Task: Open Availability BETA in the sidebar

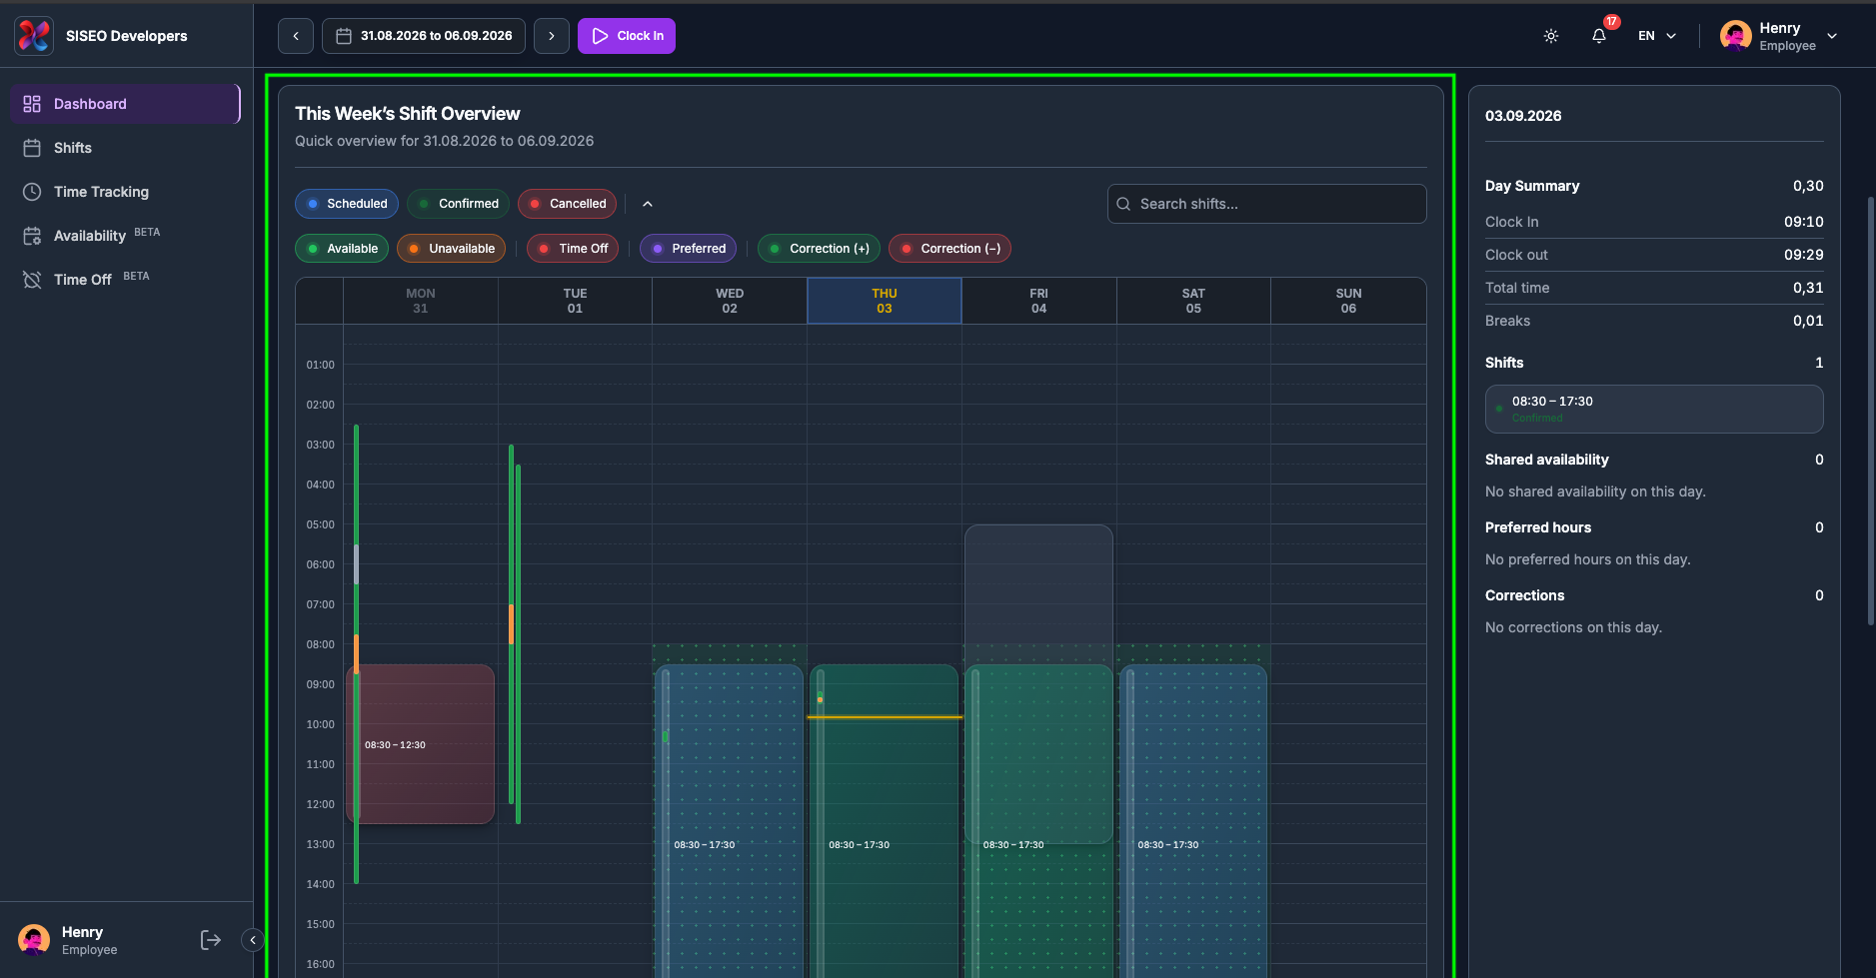Action: coord(126,236)
